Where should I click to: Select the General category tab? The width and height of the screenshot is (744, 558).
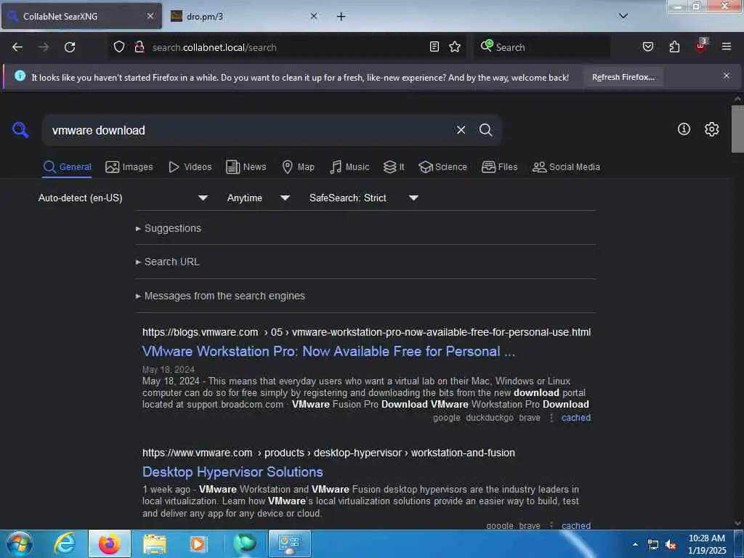[x=67, y=167]
